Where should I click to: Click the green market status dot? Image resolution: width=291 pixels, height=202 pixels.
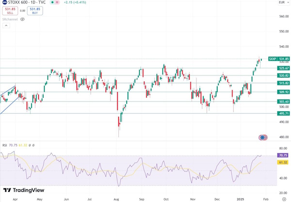click(52, 2)
